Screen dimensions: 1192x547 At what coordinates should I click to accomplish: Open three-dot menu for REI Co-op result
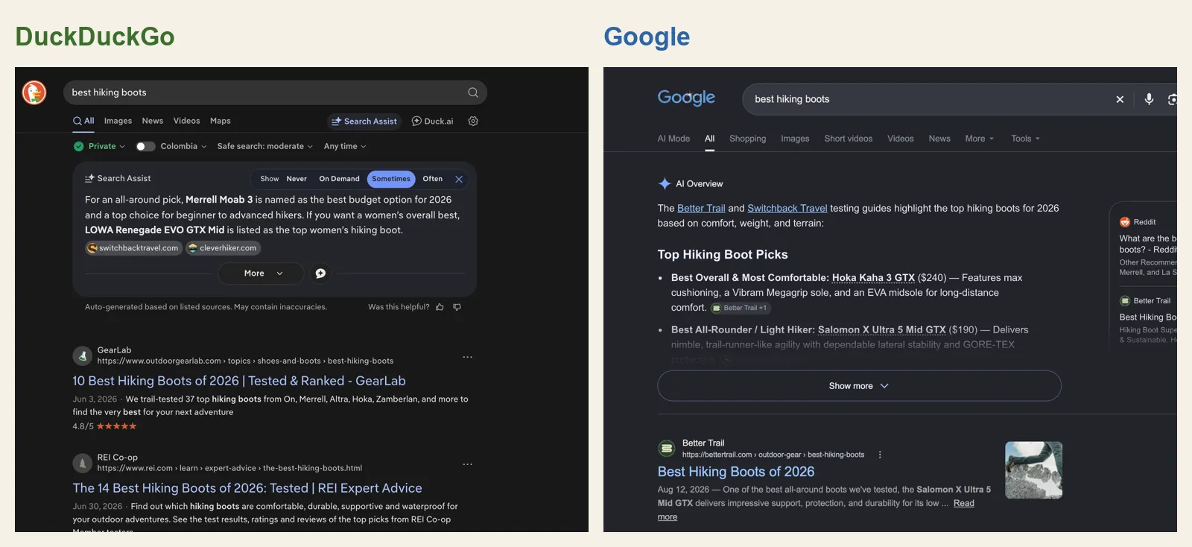point(468,464)
